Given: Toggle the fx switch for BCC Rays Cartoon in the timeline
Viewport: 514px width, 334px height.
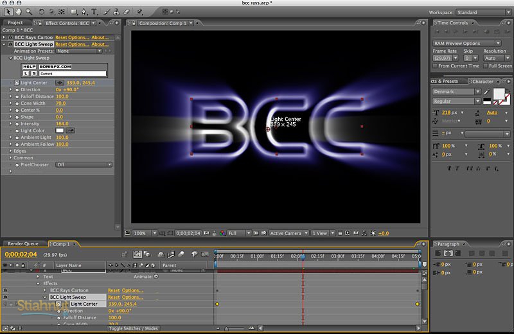Looking at the screenshot, I should click(x=5, y=290).
